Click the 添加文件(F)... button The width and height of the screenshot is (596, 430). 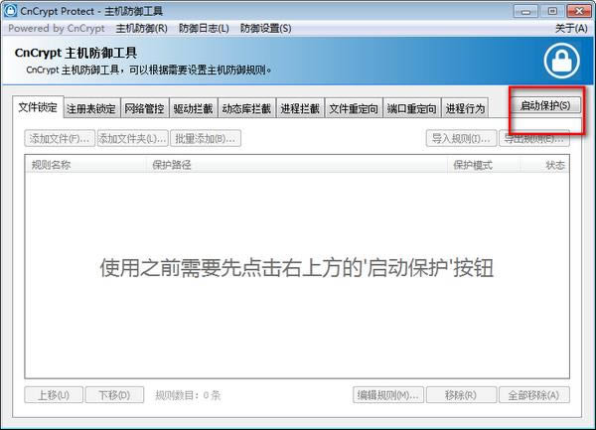[60, 139]
